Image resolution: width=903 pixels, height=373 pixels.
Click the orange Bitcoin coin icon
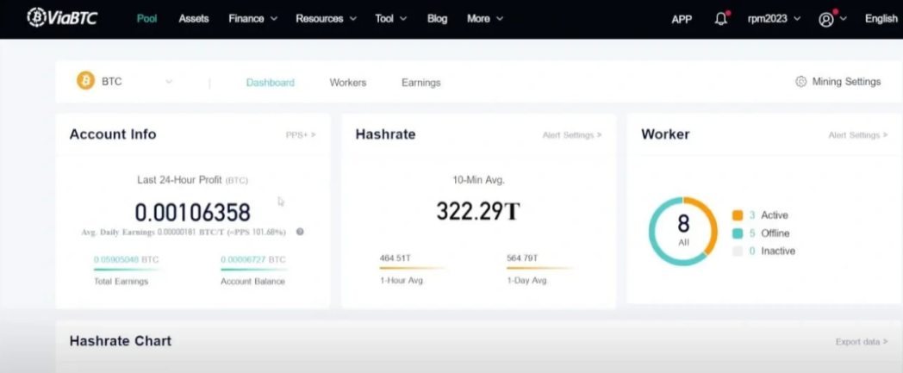point(85,82)
